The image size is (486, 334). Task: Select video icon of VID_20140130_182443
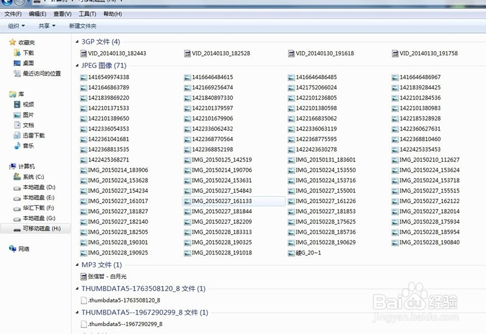coord(83,53)
